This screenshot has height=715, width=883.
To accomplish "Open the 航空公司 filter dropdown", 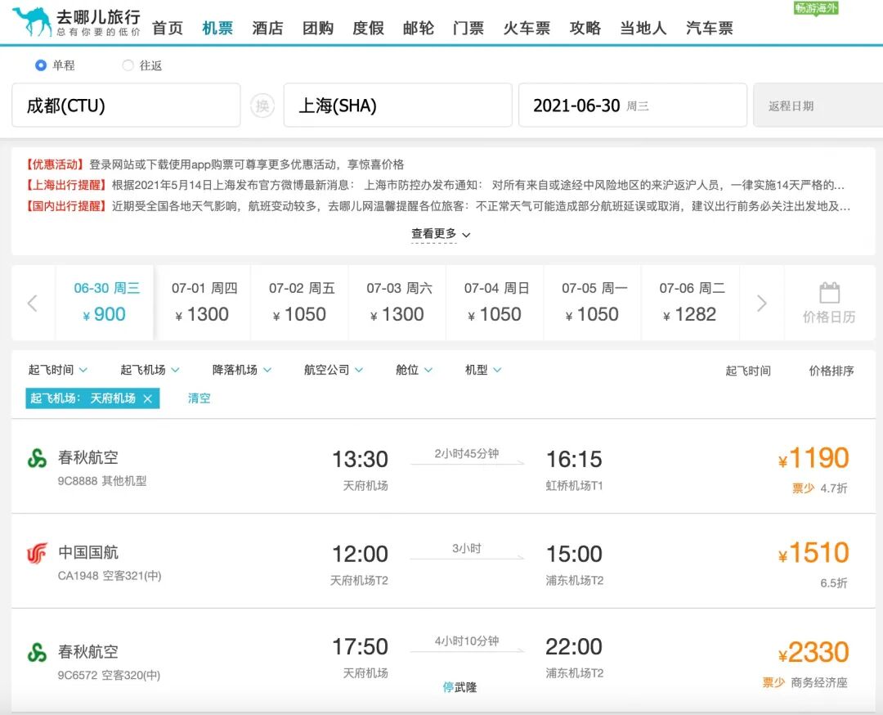I will (x=333, y=369).
